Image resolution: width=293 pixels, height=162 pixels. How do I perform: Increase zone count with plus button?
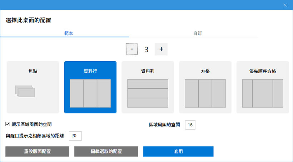click(x=161, y=49)
